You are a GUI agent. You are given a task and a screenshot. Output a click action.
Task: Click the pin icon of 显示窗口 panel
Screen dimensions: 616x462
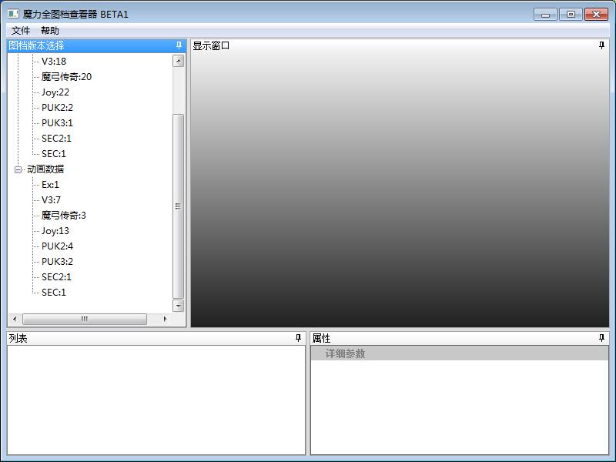click(601, 45)
